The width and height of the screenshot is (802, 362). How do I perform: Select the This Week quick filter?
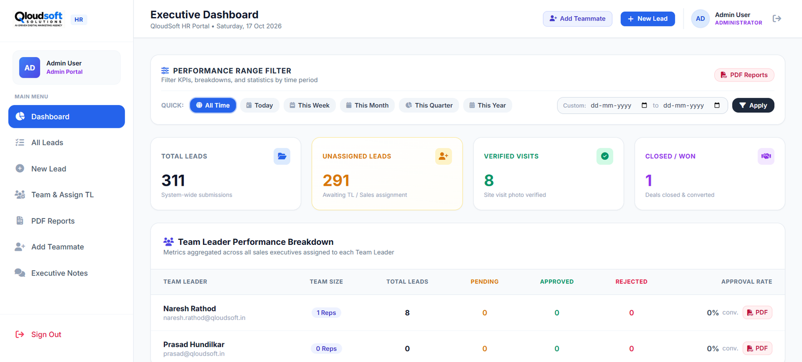pos(310,105)
